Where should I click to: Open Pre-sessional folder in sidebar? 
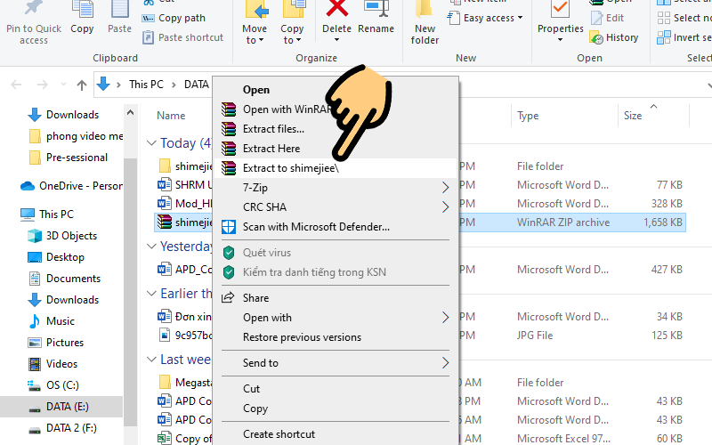coord(69,158)
